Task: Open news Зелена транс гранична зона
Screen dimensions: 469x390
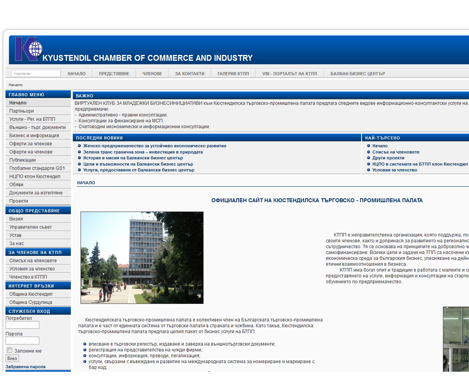Action: 143,152
